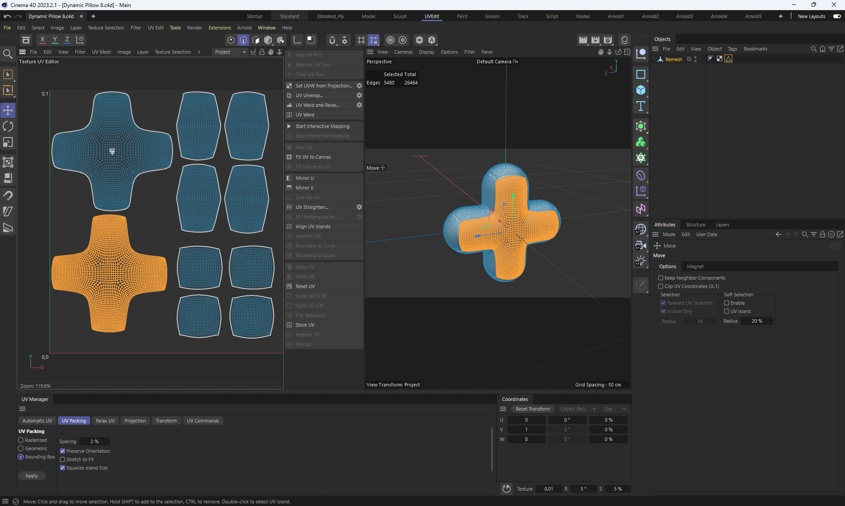Open the search magnifier in left toolbar
Image resolution: width=845 pixels, height=506 pixels.
(7, 54)
